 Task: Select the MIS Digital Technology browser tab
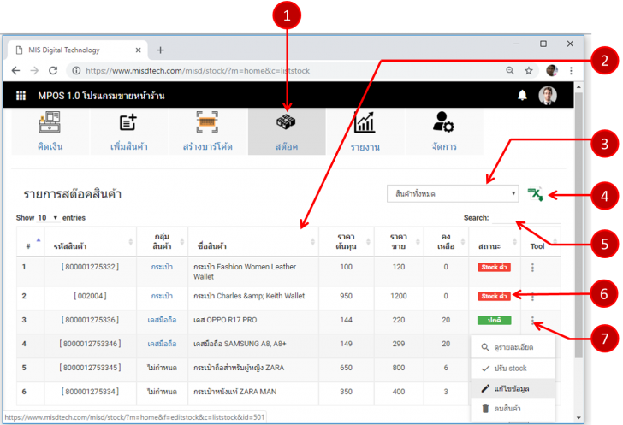[x=78, y=50]
